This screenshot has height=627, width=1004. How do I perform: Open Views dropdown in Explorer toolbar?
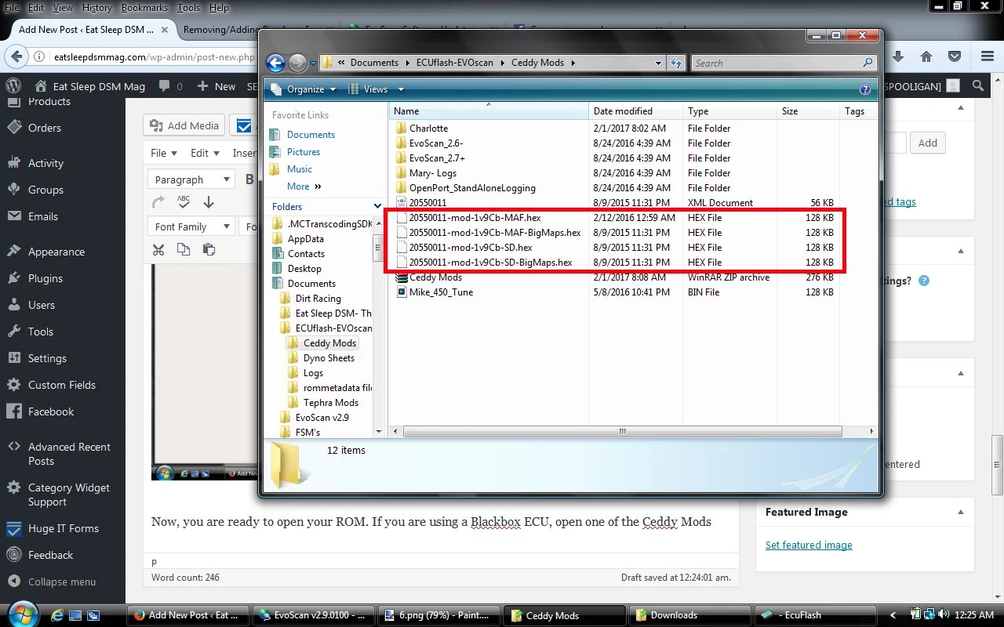coord(376,89)
